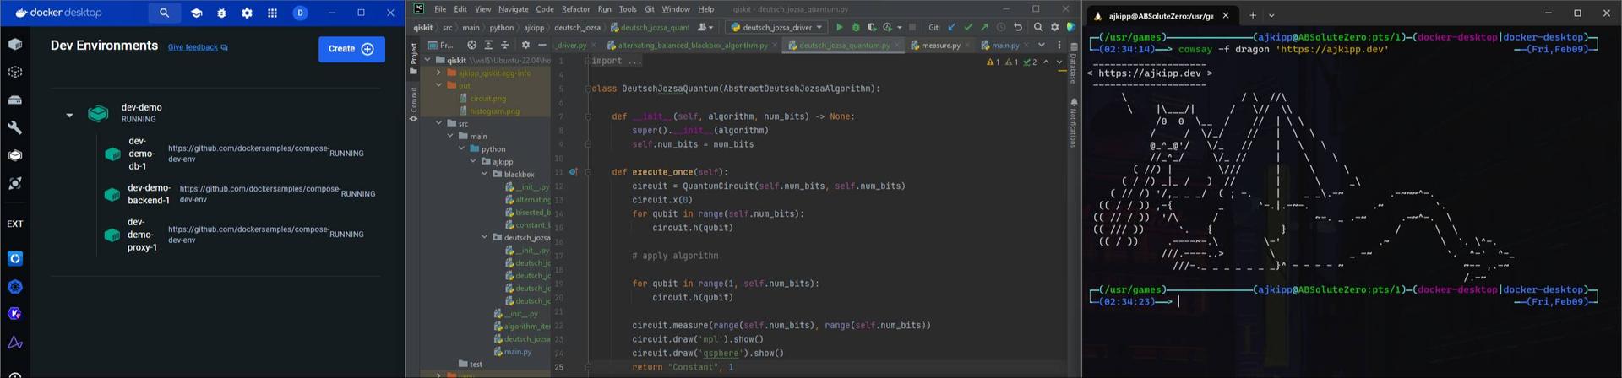Open Search Everywhere magnifier in PyCharm
The image size is (1622, 378).
tap(1038, 27)
